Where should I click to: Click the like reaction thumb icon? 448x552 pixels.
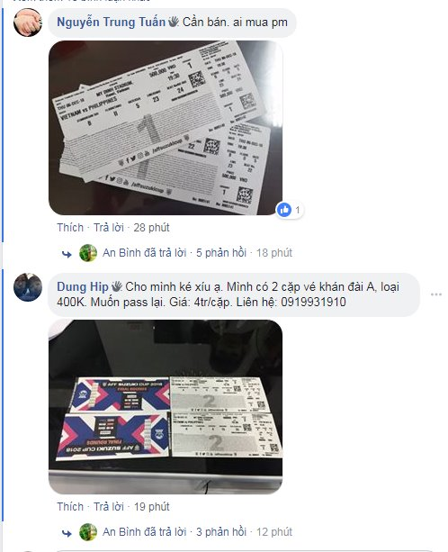(284, 210)
